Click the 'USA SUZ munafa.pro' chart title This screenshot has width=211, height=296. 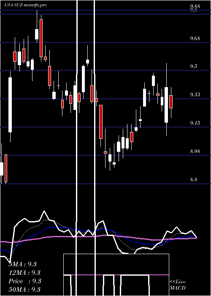click(26, 5)
